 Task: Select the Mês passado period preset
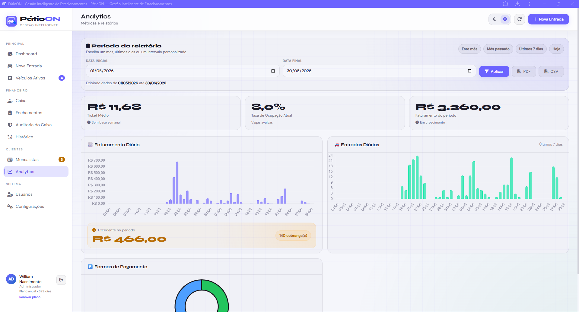pyautogui.click(x=498, y=49)
